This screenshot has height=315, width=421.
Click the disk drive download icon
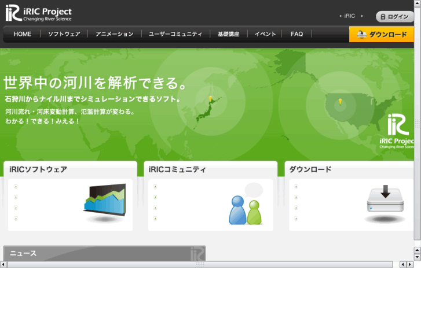click(385, 204)
